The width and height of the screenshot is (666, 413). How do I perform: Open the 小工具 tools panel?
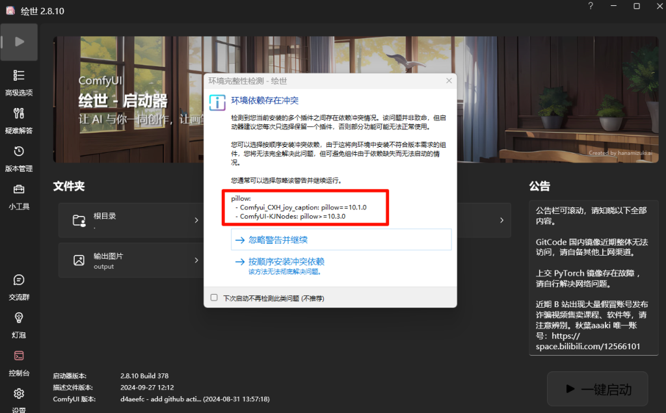[x=19, y=194]
